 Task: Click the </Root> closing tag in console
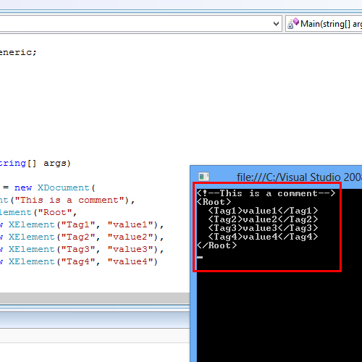click(216, 245)
